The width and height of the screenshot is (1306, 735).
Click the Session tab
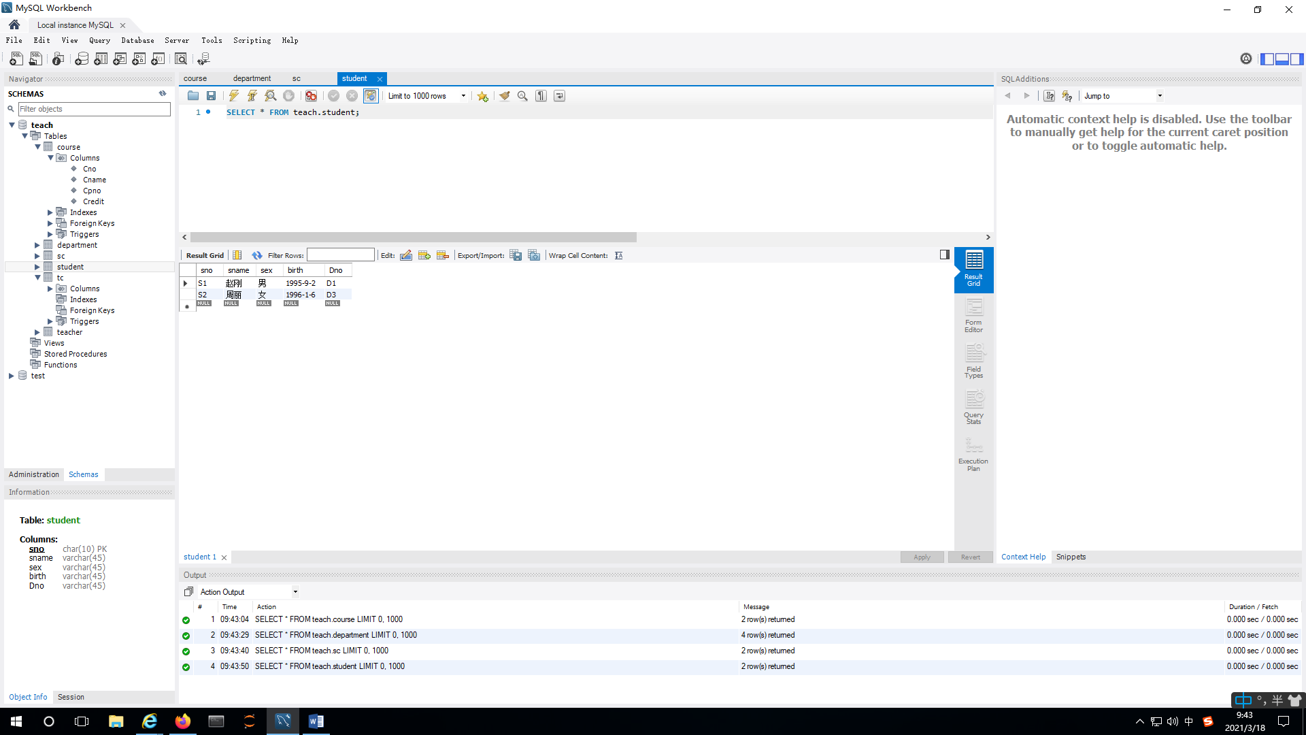(x=71, y=697)
